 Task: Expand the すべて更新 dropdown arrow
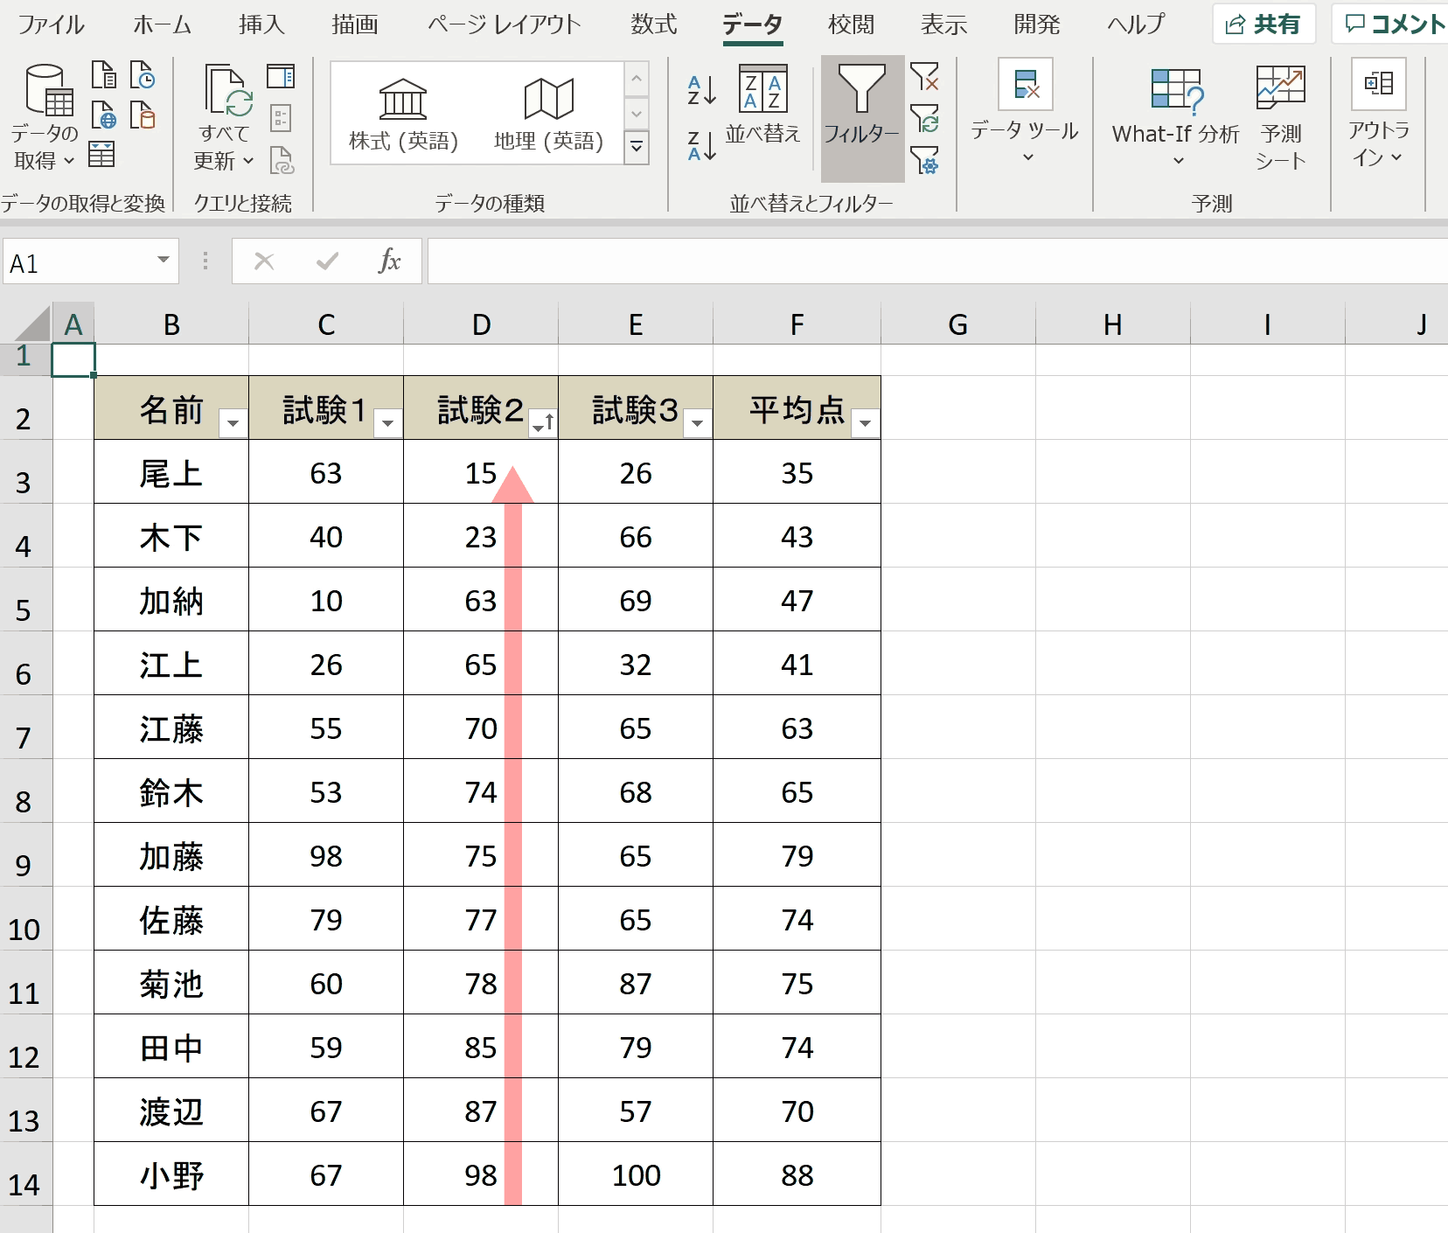click(x=247, y=161)
